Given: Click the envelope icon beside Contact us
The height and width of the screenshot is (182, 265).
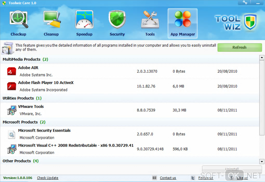Looking at the screenshot, I should pyautogui.click(x=154, y=178).
